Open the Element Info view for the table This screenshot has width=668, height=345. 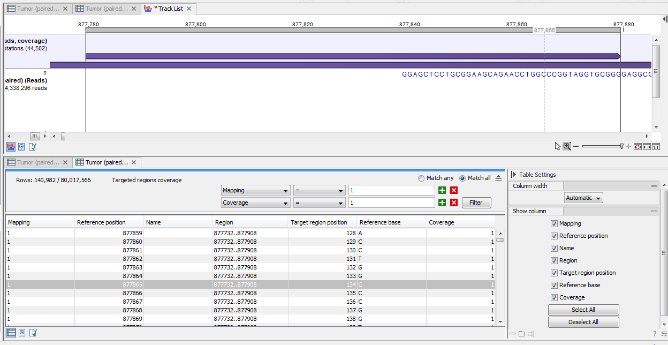click(x=33, y=332)
